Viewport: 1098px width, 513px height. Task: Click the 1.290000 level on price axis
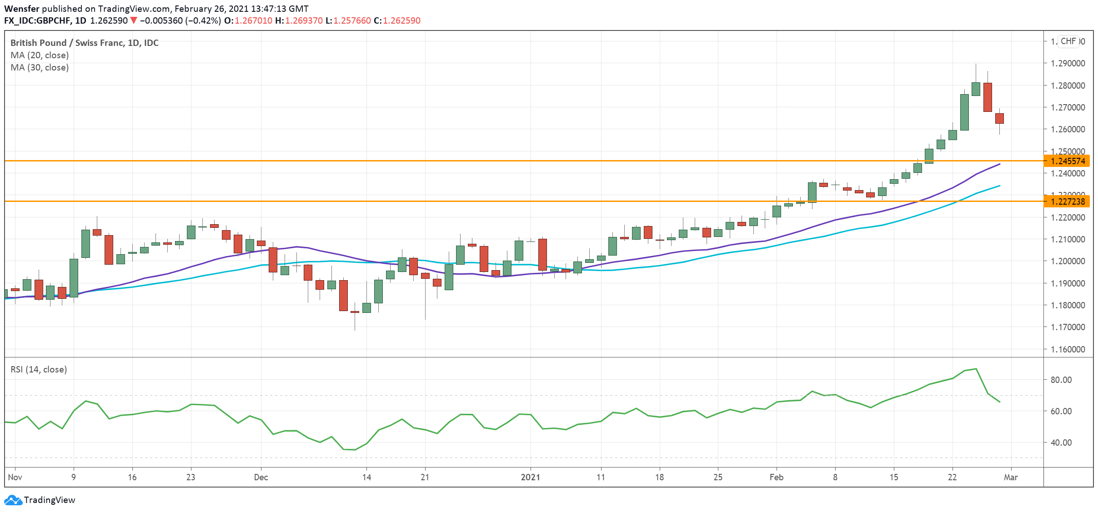click(x=1068, y=63)
